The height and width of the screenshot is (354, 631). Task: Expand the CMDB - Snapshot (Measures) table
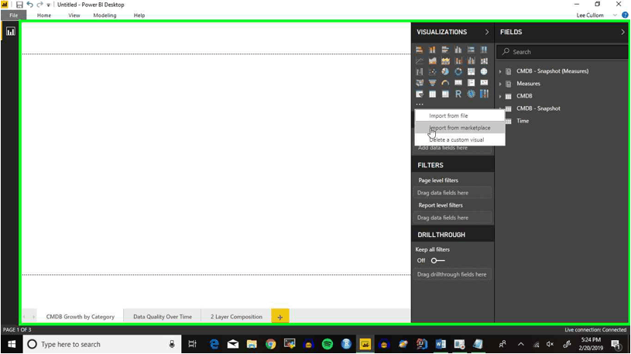tap(501, 71)
